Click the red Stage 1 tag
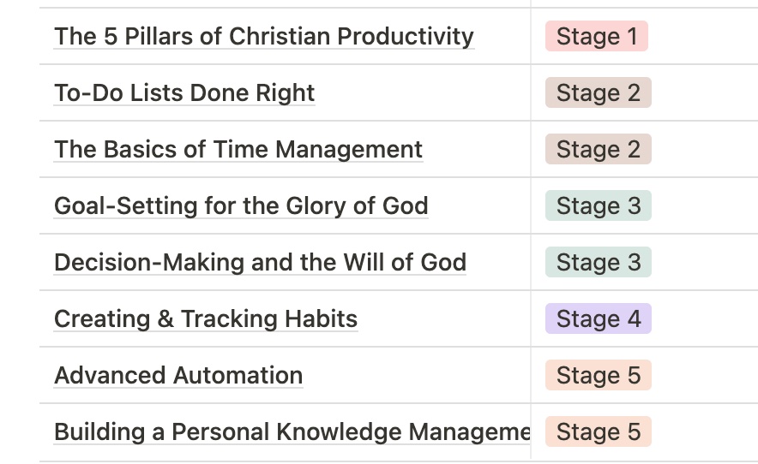 coord(597,36)
